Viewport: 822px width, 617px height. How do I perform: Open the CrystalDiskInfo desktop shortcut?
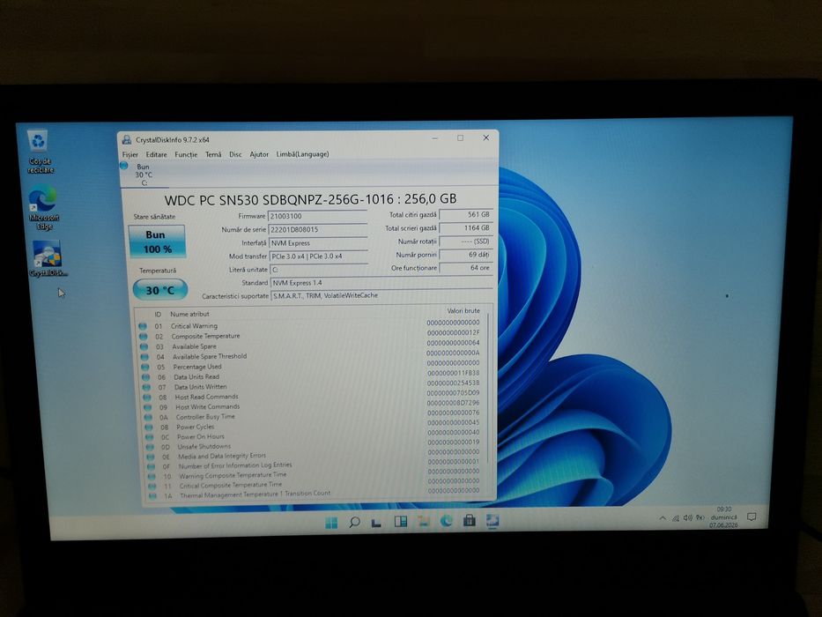pyautogui.click(x=48, y=258)
